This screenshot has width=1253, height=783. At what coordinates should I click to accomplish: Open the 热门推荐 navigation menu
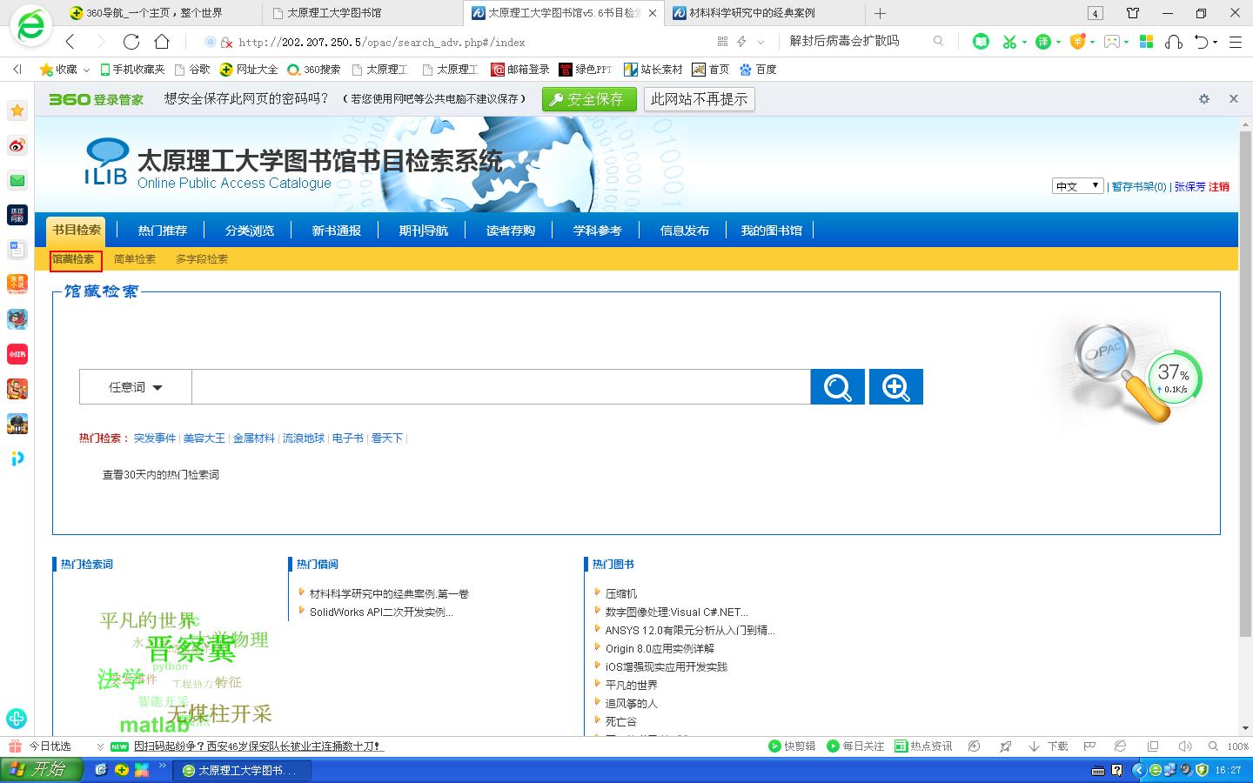pyautogui.click(x=163, y=231)
